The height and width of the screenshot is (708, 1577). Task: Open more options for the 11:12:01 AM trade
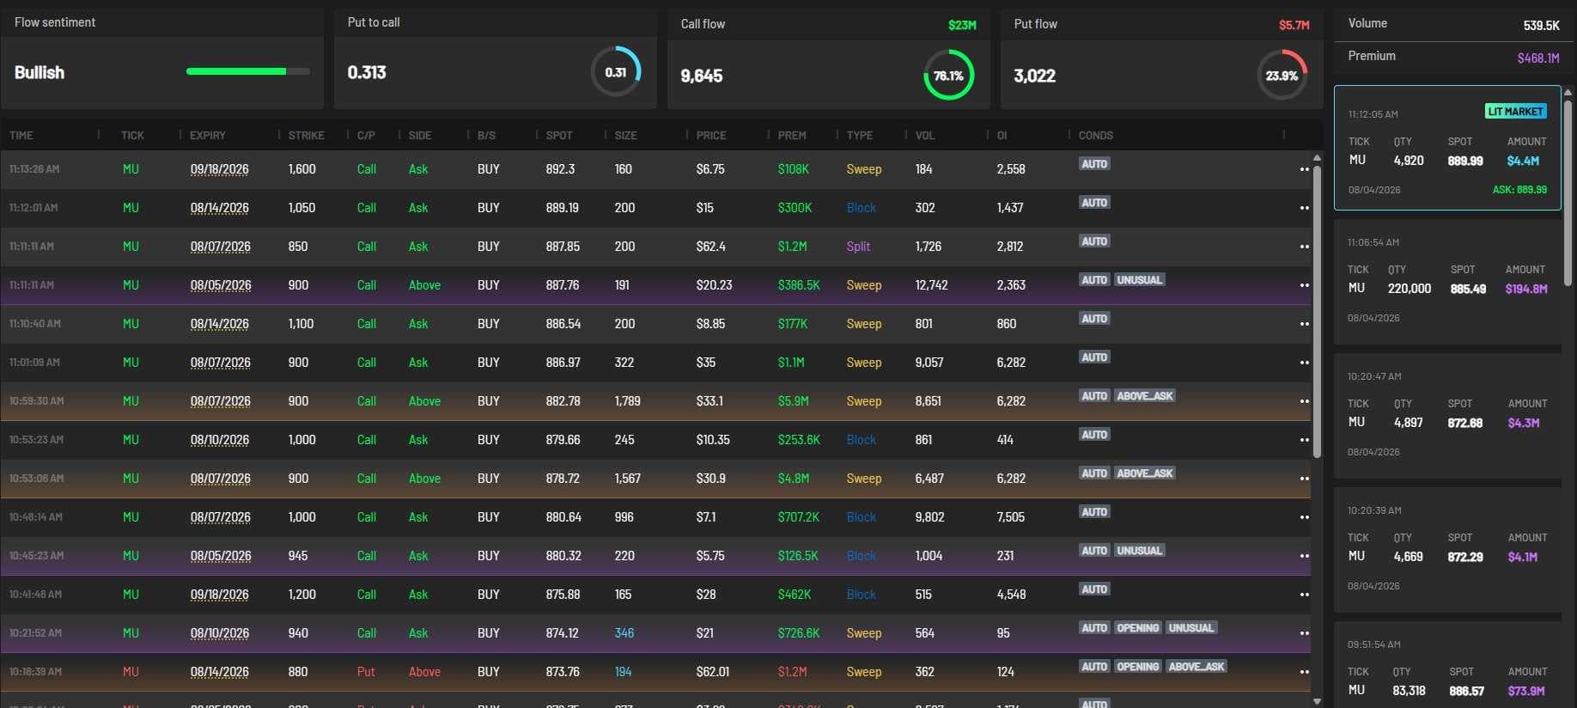point(1304,208)
